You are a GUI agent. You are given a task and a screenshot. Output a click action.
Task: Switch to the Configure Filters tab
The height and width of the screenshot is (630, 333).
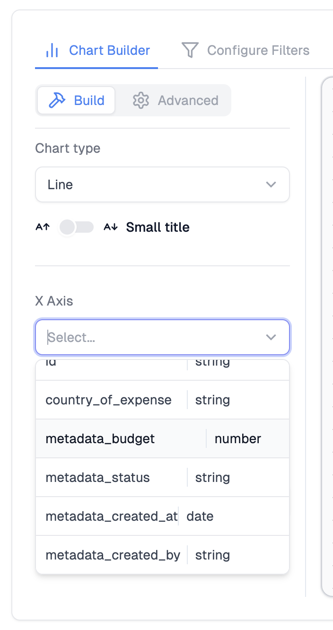245,50
